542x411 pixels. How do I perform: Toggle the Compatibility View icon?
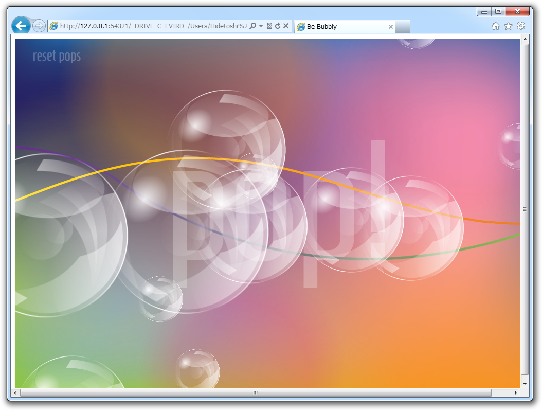[269, 26]
